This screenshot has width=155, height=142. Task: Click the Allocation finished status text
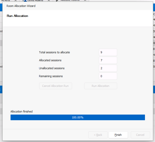click(21, 111)
